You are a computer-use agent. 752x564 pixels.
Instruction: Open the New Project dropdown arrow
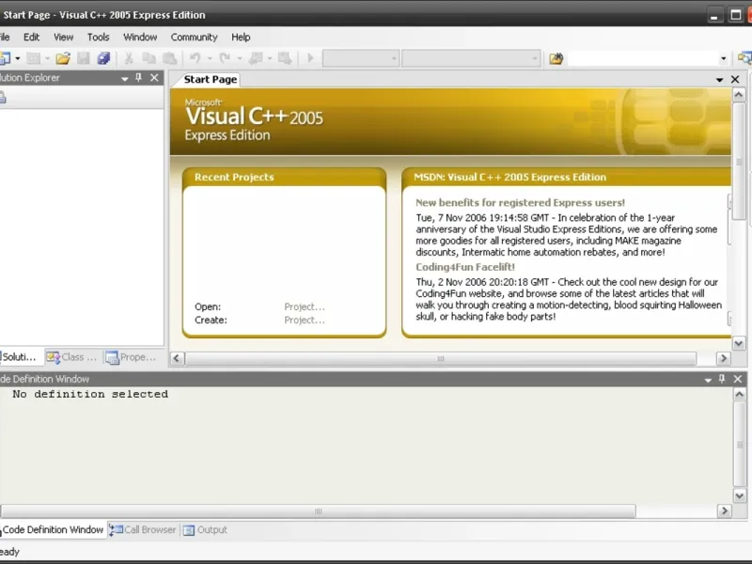[18, 58]
